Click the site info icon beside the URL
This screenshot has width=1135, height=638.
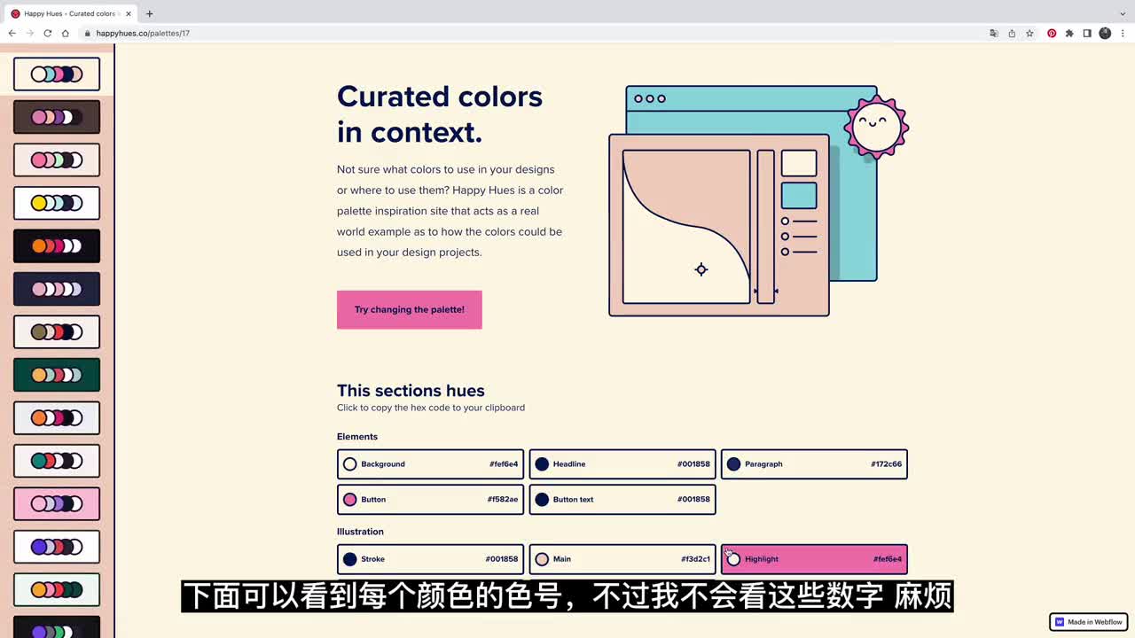[x=87, y=33]
